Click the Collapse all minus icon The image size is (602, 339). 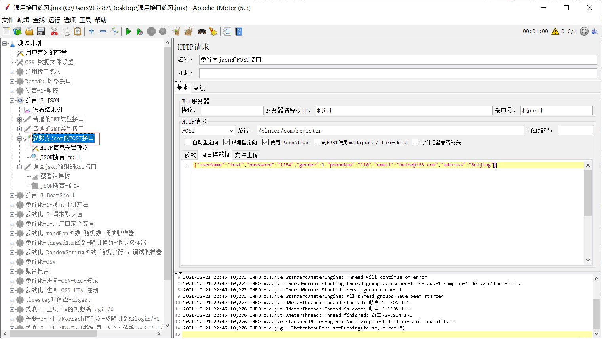click(103, 31)
